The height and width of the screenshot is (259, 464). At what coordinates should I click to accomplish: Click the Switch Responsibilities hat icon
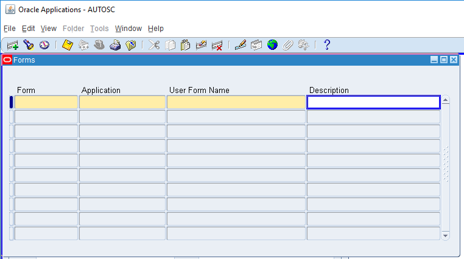[99, 45]
